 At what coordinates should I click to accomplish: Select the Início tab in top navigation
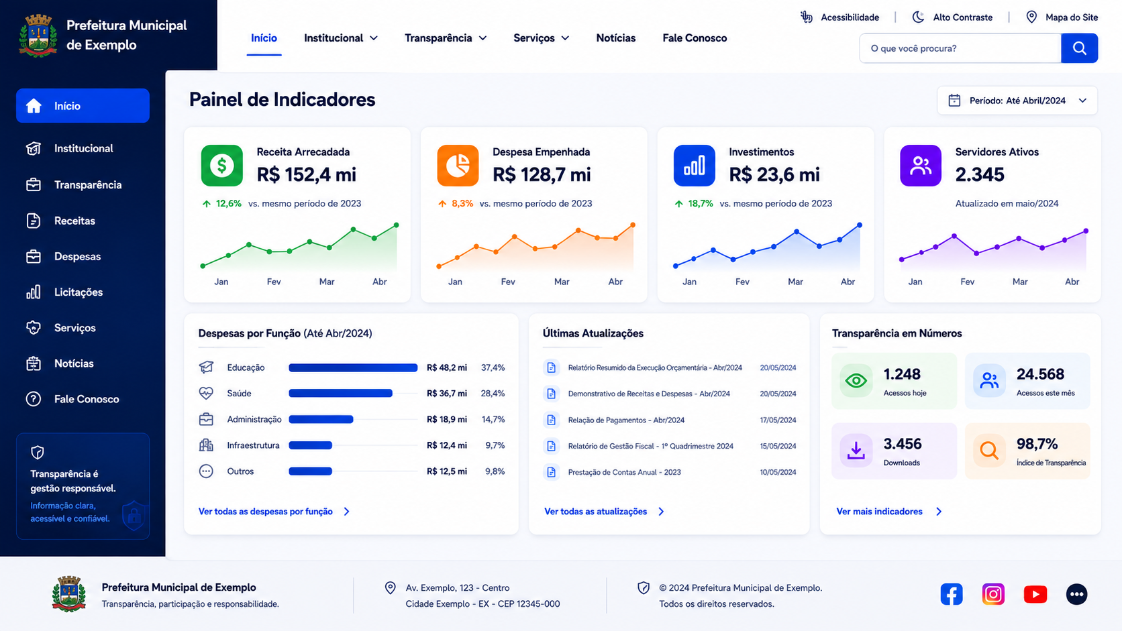click(264, 38)
